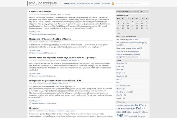Open post title Сервисы моего блога
Viewport: 177px width, 118px height.
point(40,12)
